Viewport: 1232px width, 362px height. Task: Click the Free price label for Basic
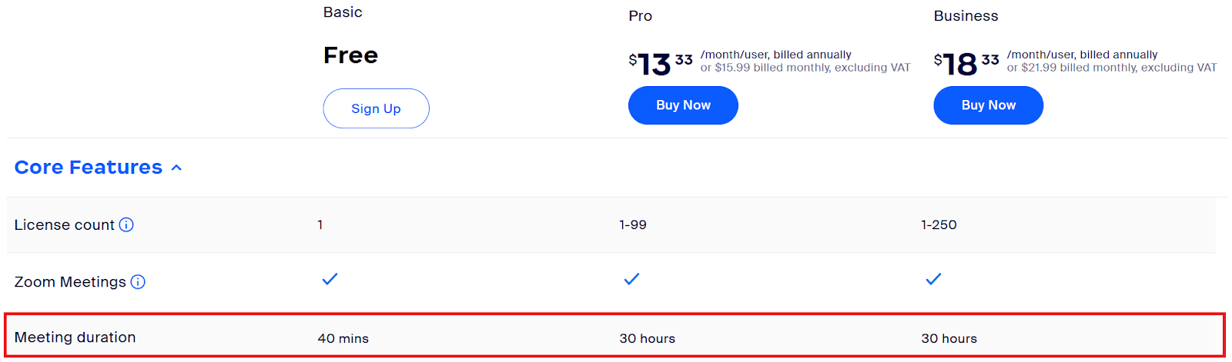(x=350, y=55)
